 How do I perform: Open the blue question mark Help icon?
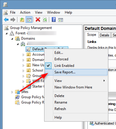pyautogui.click(x=54, y=20)
